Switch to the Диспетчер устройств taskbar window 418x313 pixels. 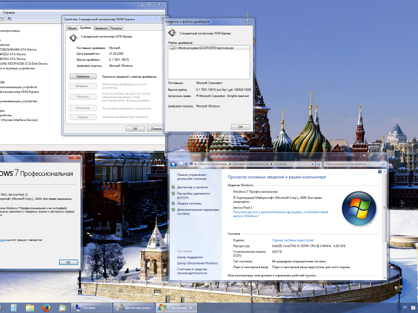134,308
